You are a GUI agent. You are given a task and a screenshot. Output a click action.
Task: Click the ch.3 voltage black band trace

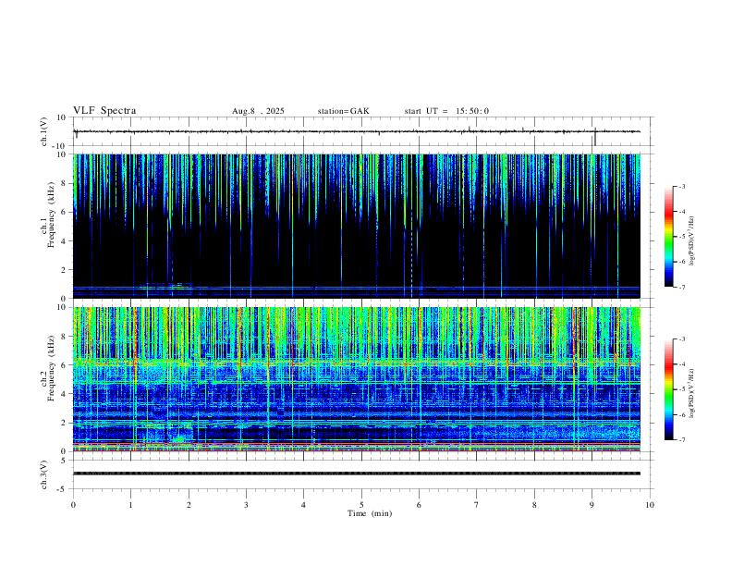pyautogui.click(x=357, y=474)
